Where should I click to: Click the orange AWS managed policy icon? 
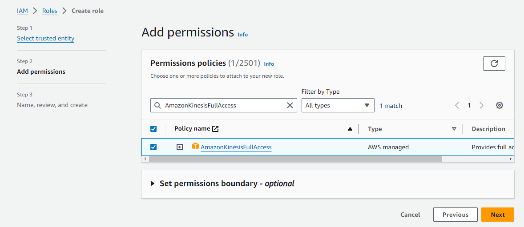pyautogui.click(x=195, y=146)
